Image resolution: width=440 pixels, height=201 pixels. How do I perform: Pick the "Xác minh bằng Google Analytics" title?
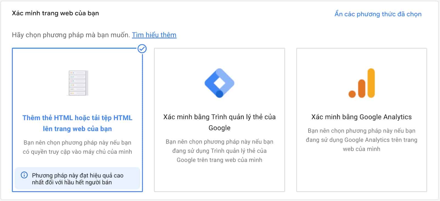[361, 117]
